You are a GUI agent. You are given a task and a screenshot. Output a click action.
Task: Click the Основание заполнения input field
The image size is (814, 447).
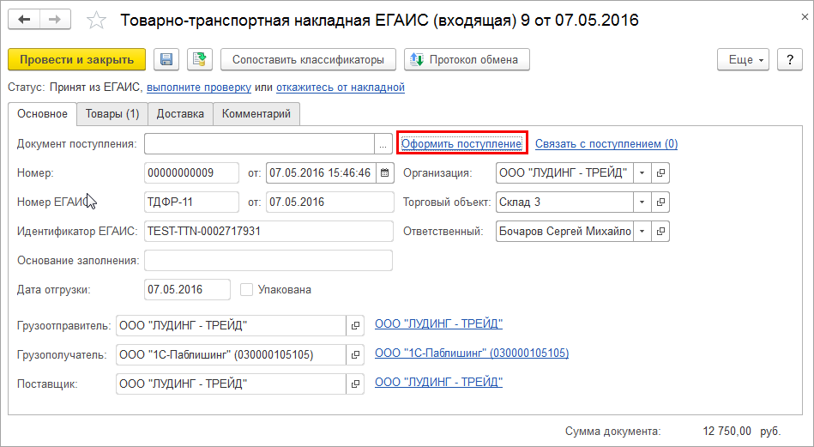point(268,261)
